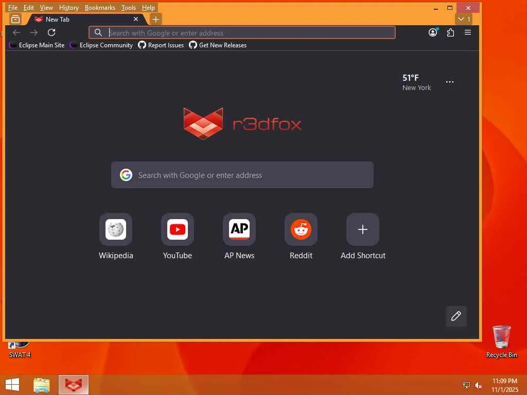Viewport: 527px width, 395px height.
Task: Go forward with the forward arrow
Action: (x=34, y=32)
